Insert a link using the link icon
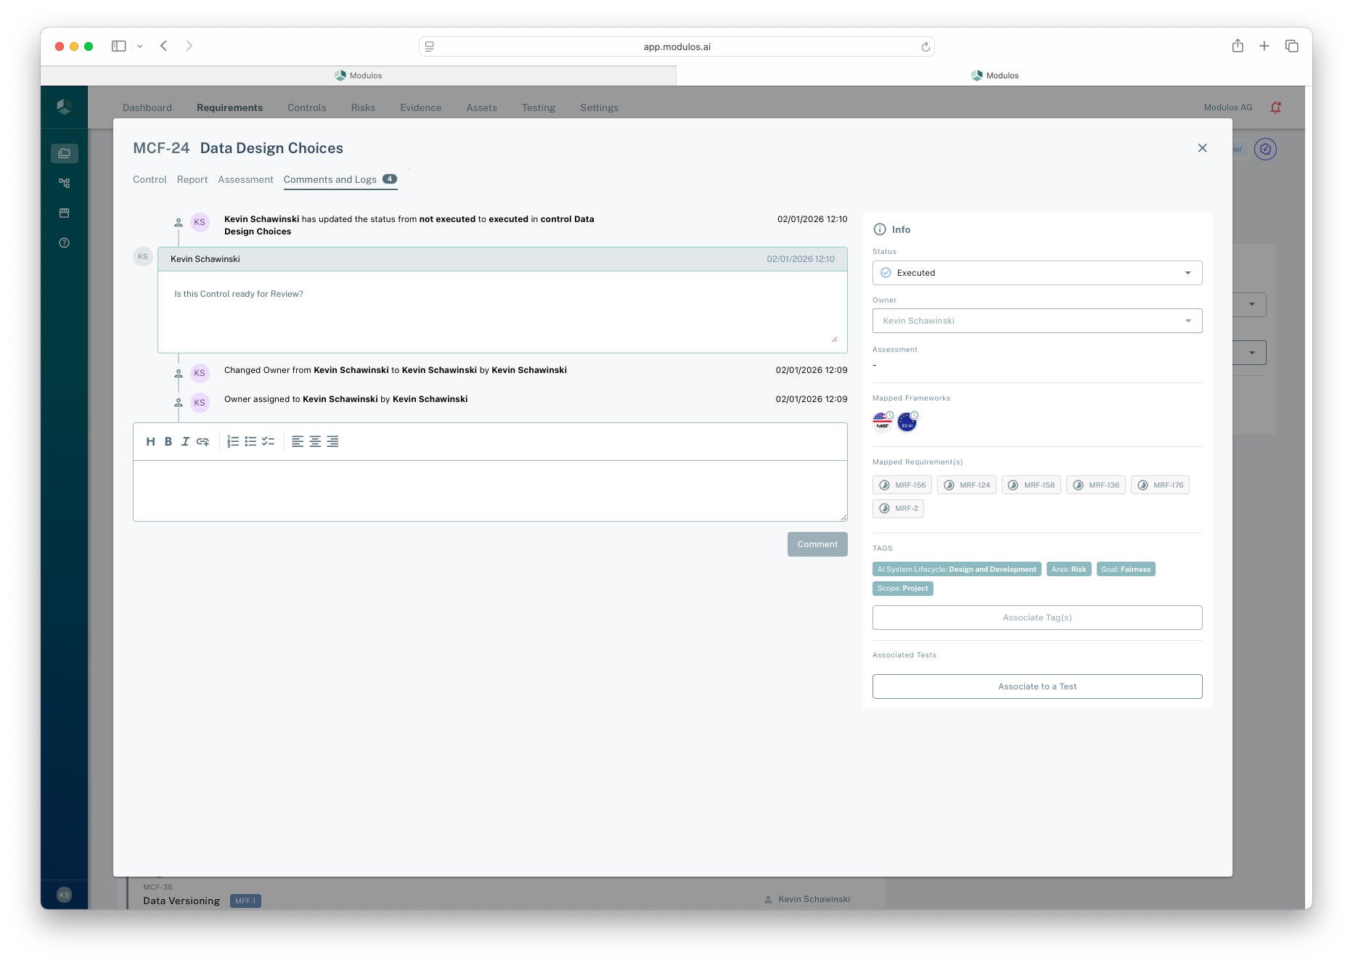1353x963 pixels. point(203,441)
